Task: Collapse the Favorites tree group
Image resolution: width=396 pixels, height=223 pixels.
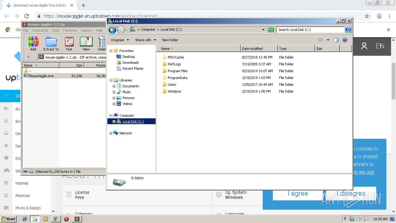Action: (111, 51)
